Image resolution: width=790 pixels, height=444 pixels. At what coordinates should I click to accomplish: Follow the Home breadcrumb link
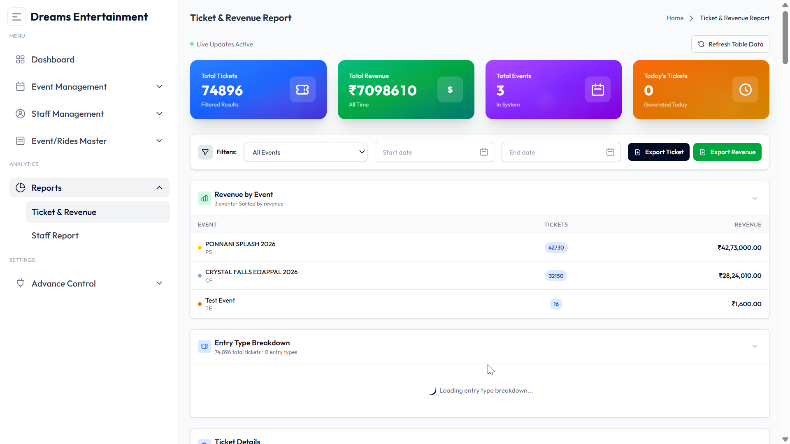[675, 18]
